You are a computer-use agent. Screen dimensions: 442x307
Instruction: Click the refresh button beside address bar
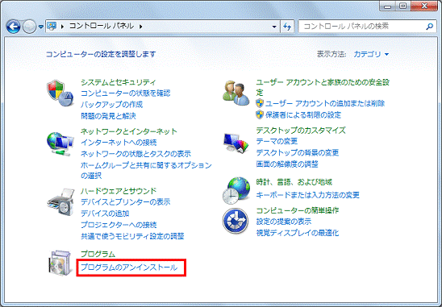click(287, 27)
